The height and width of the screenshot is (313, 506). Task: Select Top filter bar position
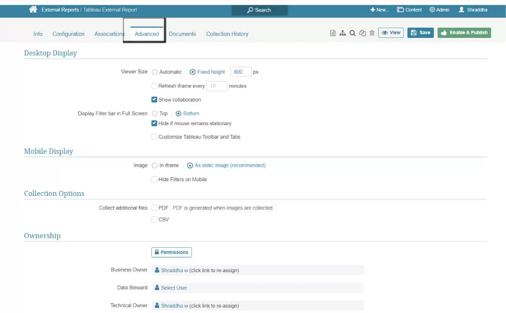click(x=155, y=113)
